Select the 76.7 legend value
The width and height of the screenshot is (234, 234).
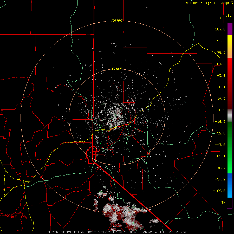pos(221,52)
